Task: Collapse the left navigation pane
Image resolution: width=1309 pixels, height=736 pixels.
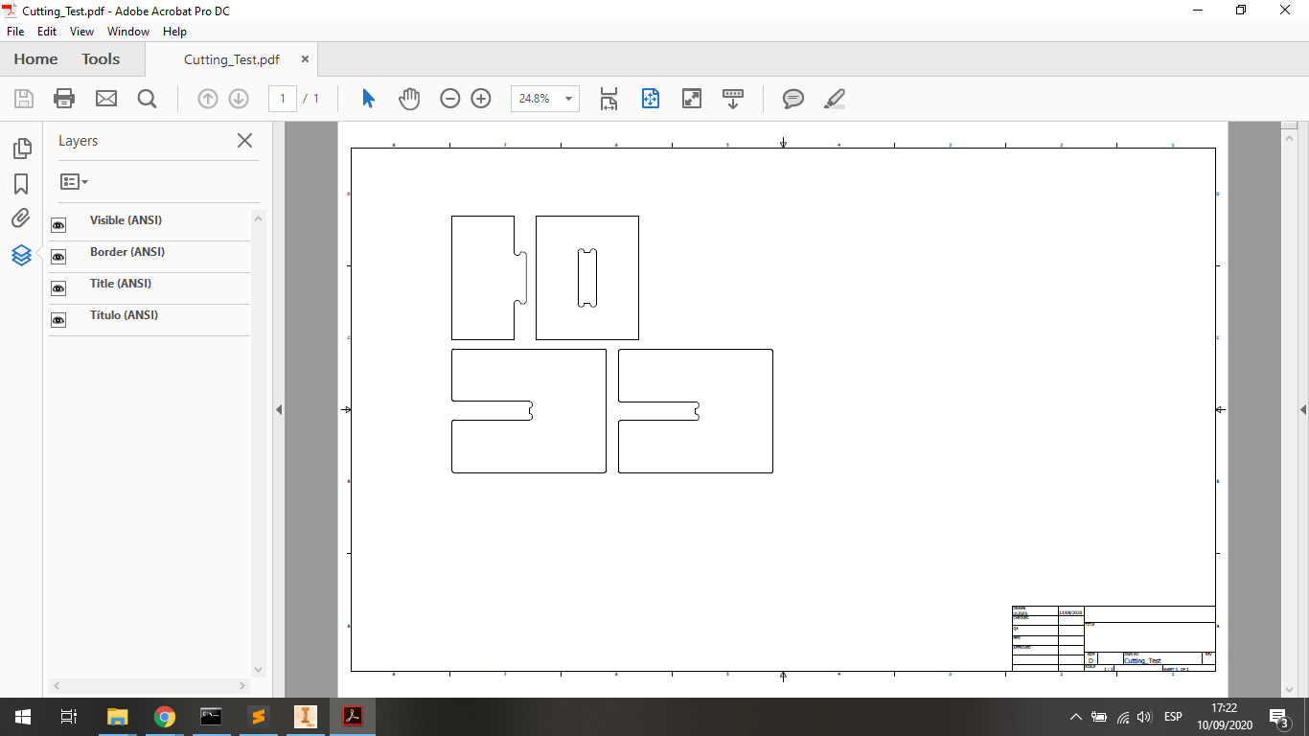Action: tap(279, 409)
